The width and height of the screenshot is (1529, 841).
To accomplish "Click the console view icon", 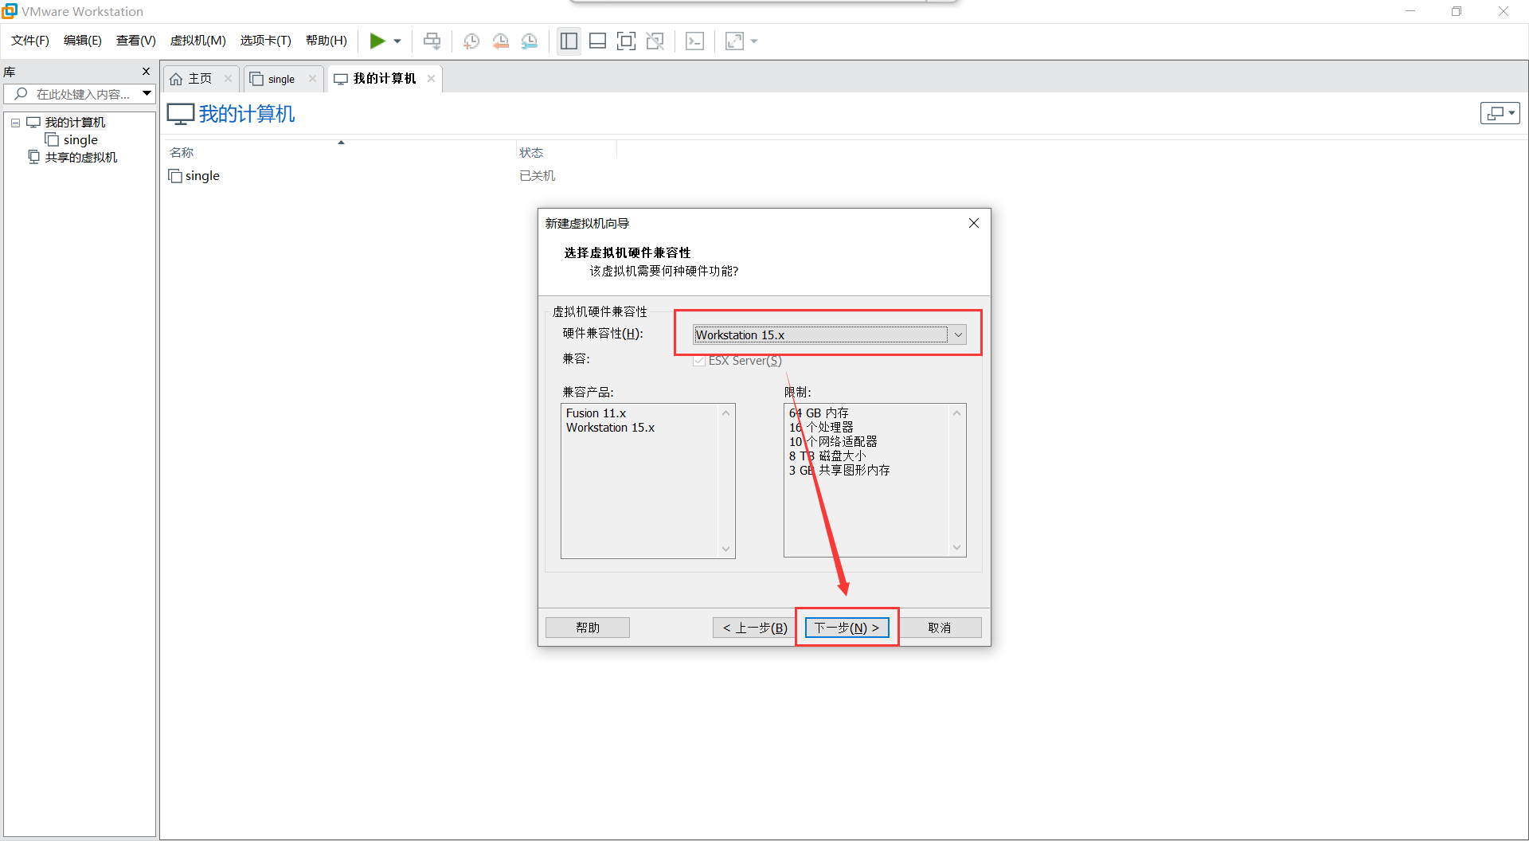I will click(694, 41).
